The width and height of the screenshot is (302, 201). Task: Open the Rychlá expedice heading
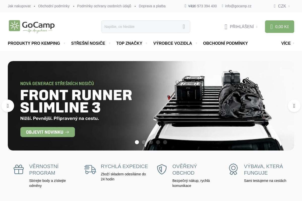[124, 166]
